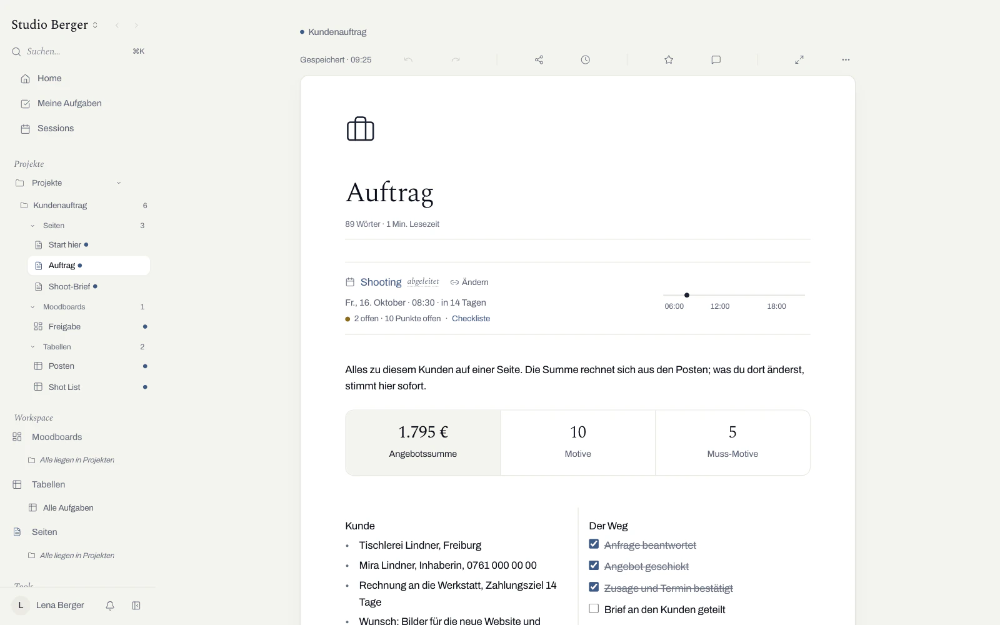Check 'Brief an den Kunden geteilt'
The height and width of the screenshot is (625, 1000).
(594, 609)
